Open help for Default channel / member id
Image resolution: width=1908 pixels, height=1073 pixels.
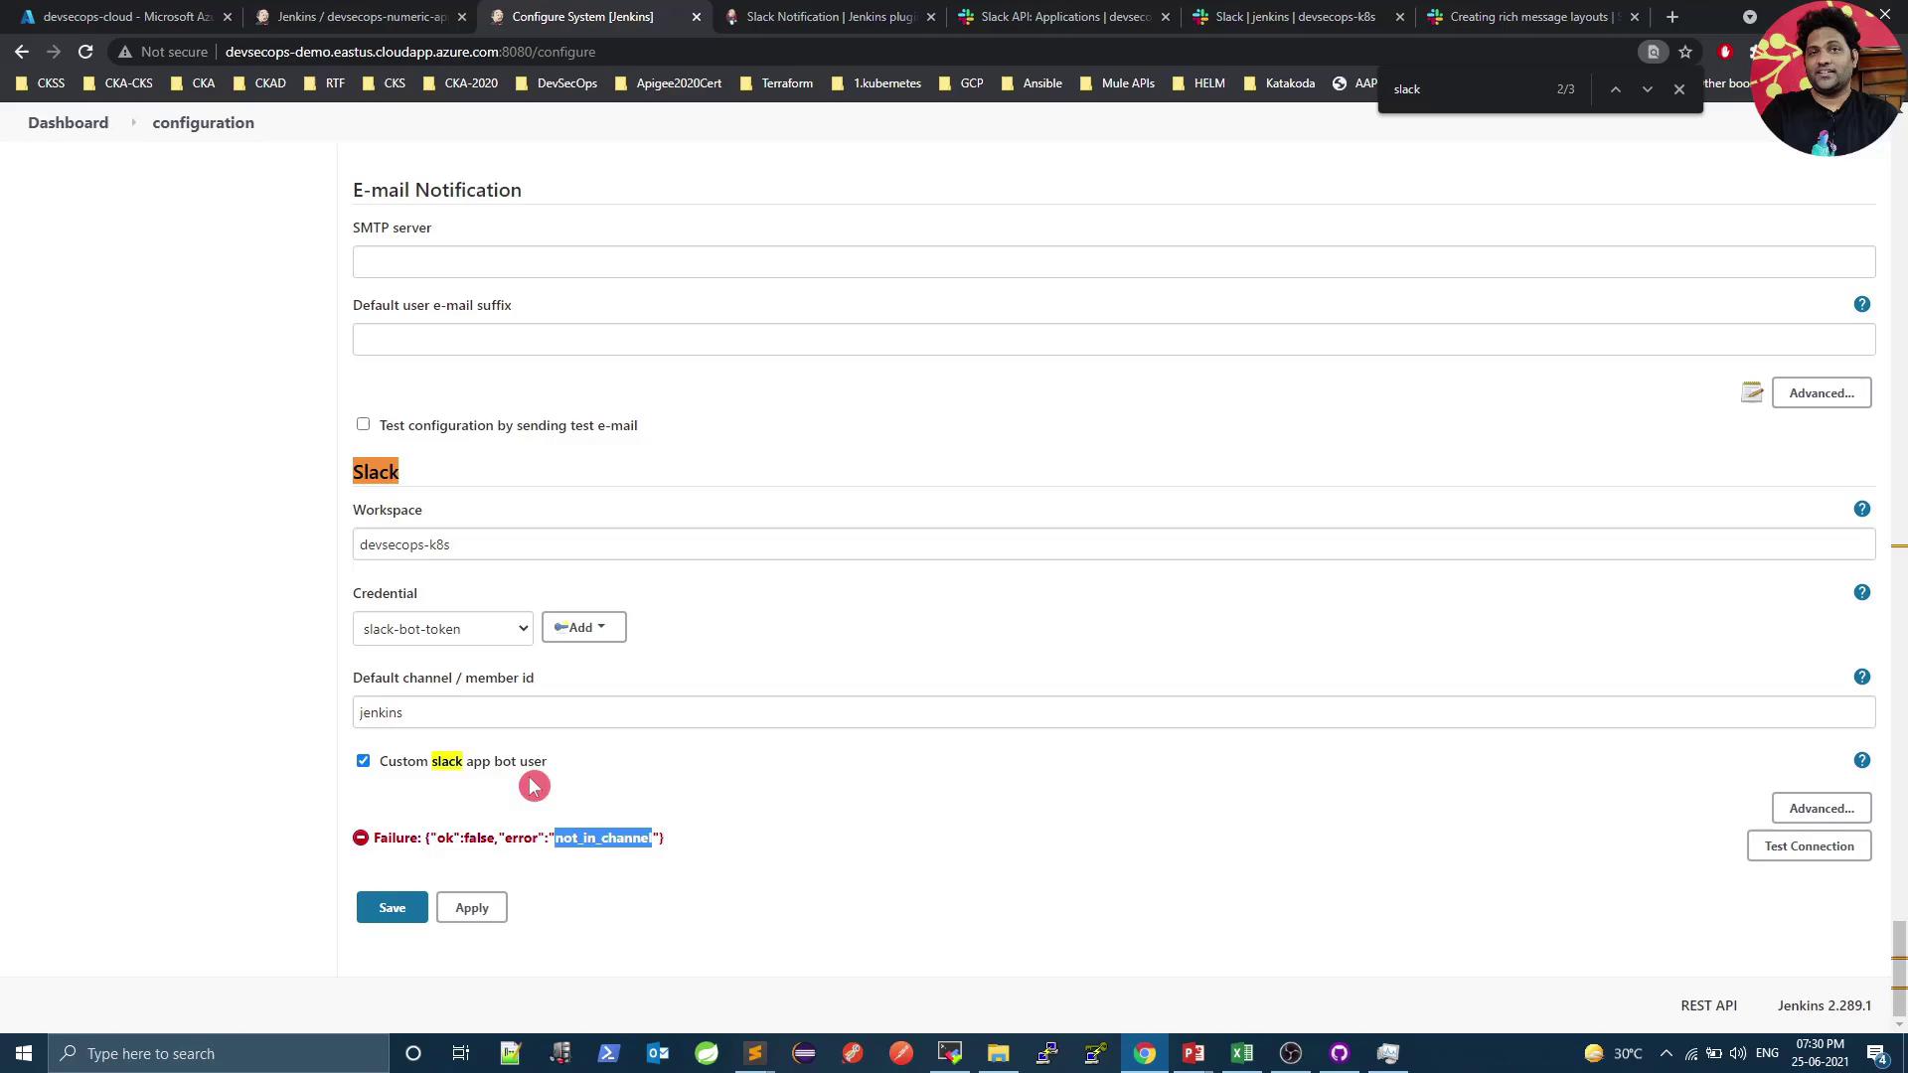click(1861, 677)
